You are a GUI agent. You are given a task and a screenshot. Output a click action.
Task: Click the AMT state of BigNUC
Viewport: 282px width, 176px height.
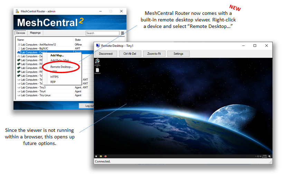tap(77, 49)
